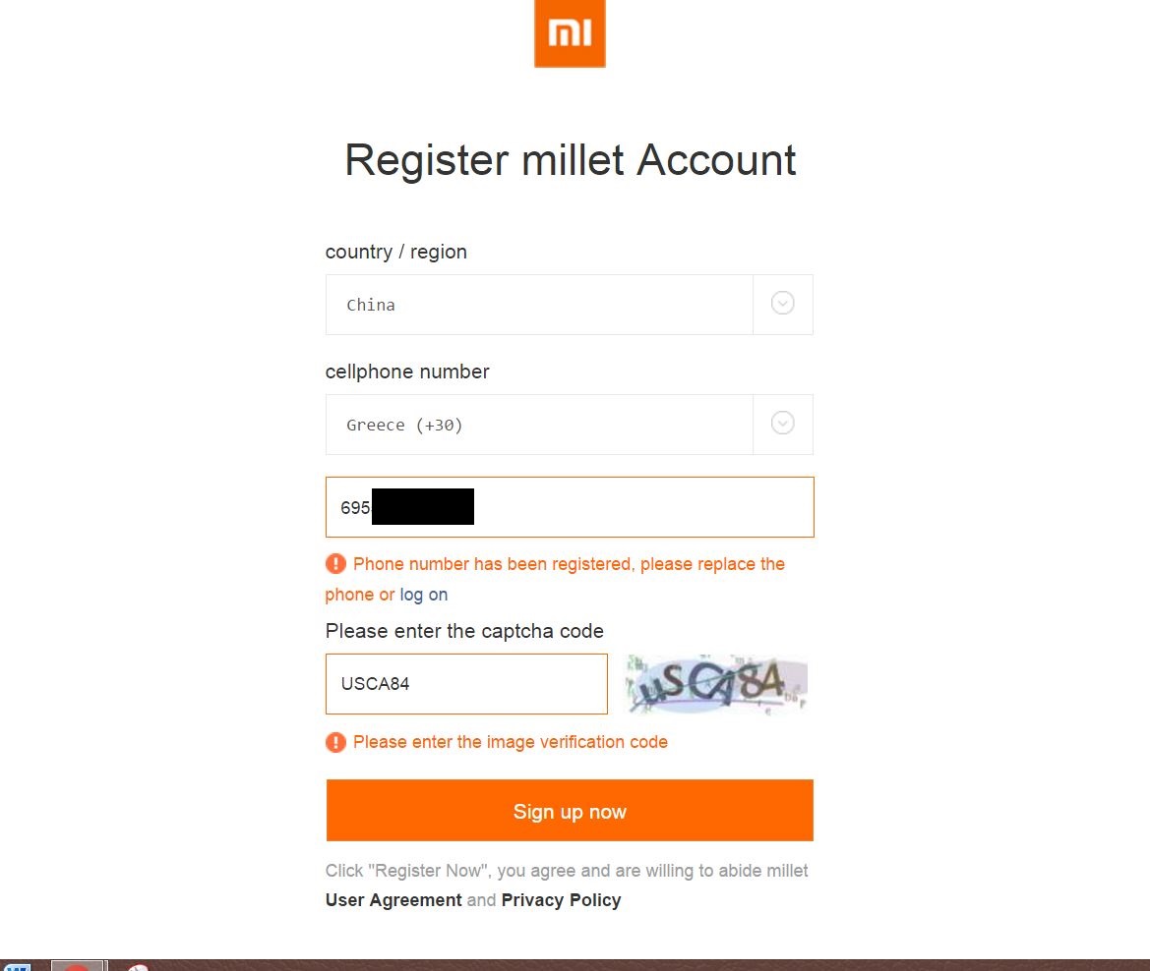The height and width of the screenshot is (971, 1150).
Task: Click the red circular taskbar icon
Action: [78, 966]
